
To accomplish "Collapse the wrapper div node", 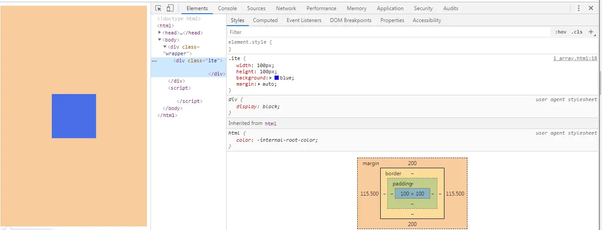I will [x=165, y=46].
